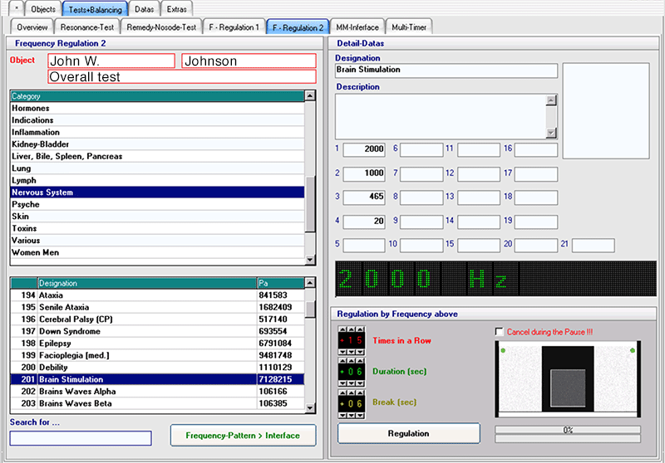Click the Designation field showing Brain Stimulation
665x463 pixels.
(x=446, y=71)
